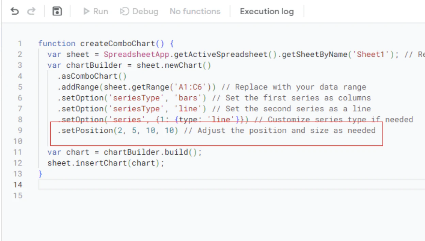Click the Undo arrow icon
Viewport: 425px width, 241px height.
click(x=15, y=11)
